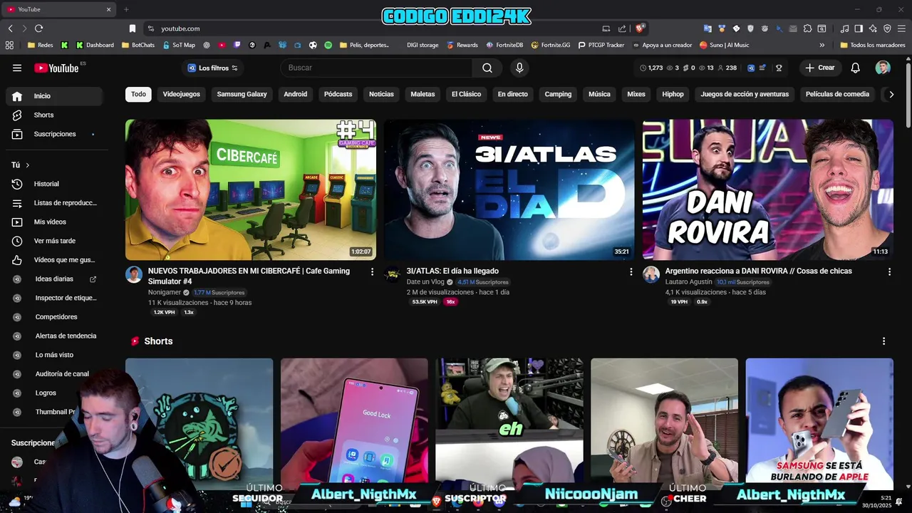Select Películas de comedia chip

pyautogui.click(x=837, y=94)
